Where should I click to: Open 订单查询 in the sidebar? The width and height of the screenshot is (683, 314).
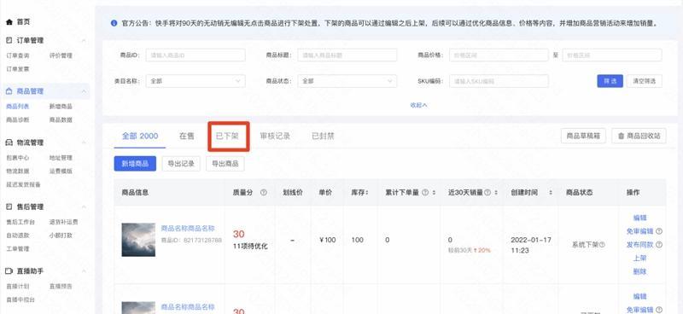(x=17, y=55)
